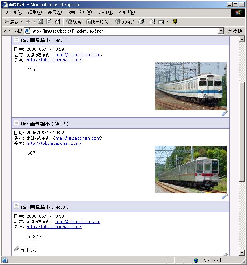Open the Forward history dropdown arrow
This screenshot has width=247, height=265.
click(34, 21)
